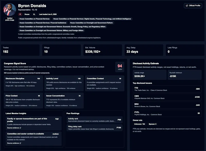Open the TTD Trade Desk issuer row
The image size is (206, 151).
[167, 89]
